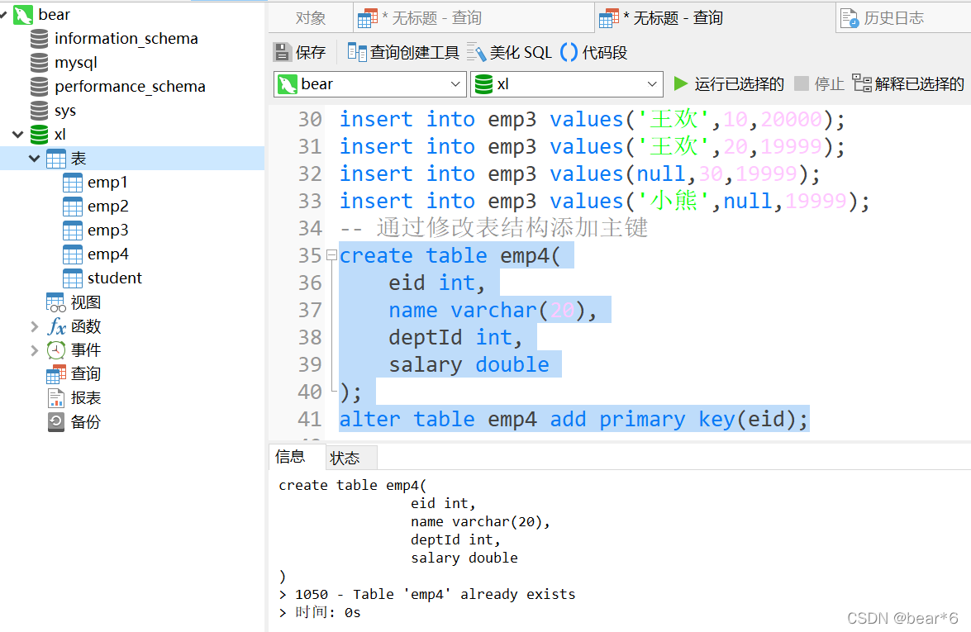The height and width of the screenshot is (632, 971).
Task: Click the emp1 table icon
Action: pos(73,183)
